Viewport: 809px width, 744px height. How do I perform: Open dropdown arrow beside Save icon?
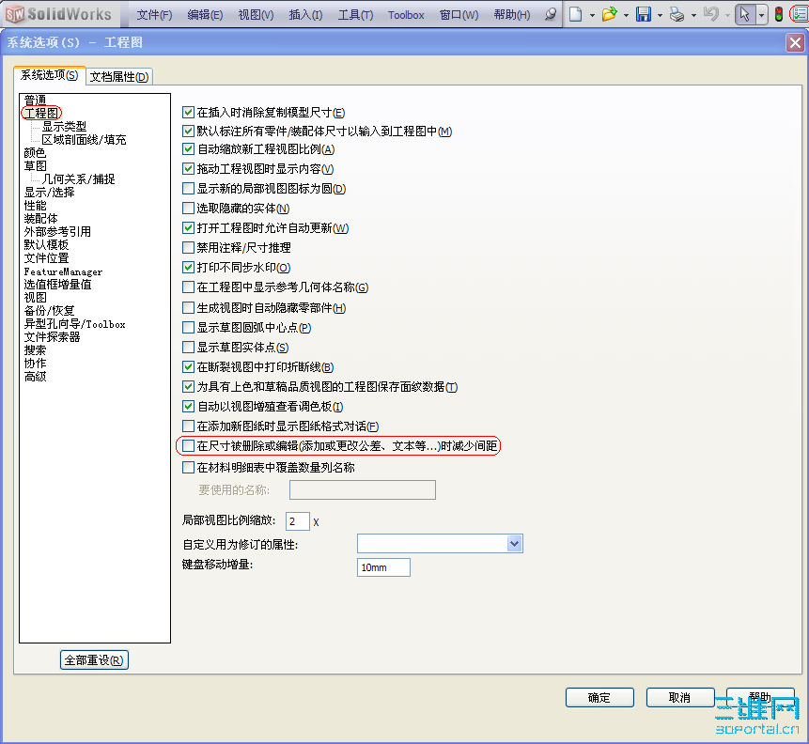click(660, 15)
